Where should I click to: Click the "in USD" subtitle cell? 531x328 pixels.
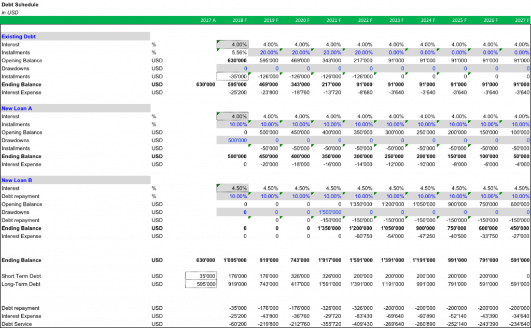[10, 12]
